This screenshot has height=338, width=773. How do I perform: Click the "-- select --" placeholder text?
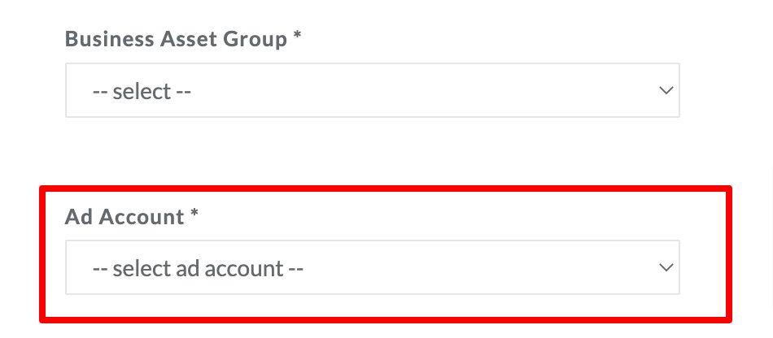pos(142,91)
